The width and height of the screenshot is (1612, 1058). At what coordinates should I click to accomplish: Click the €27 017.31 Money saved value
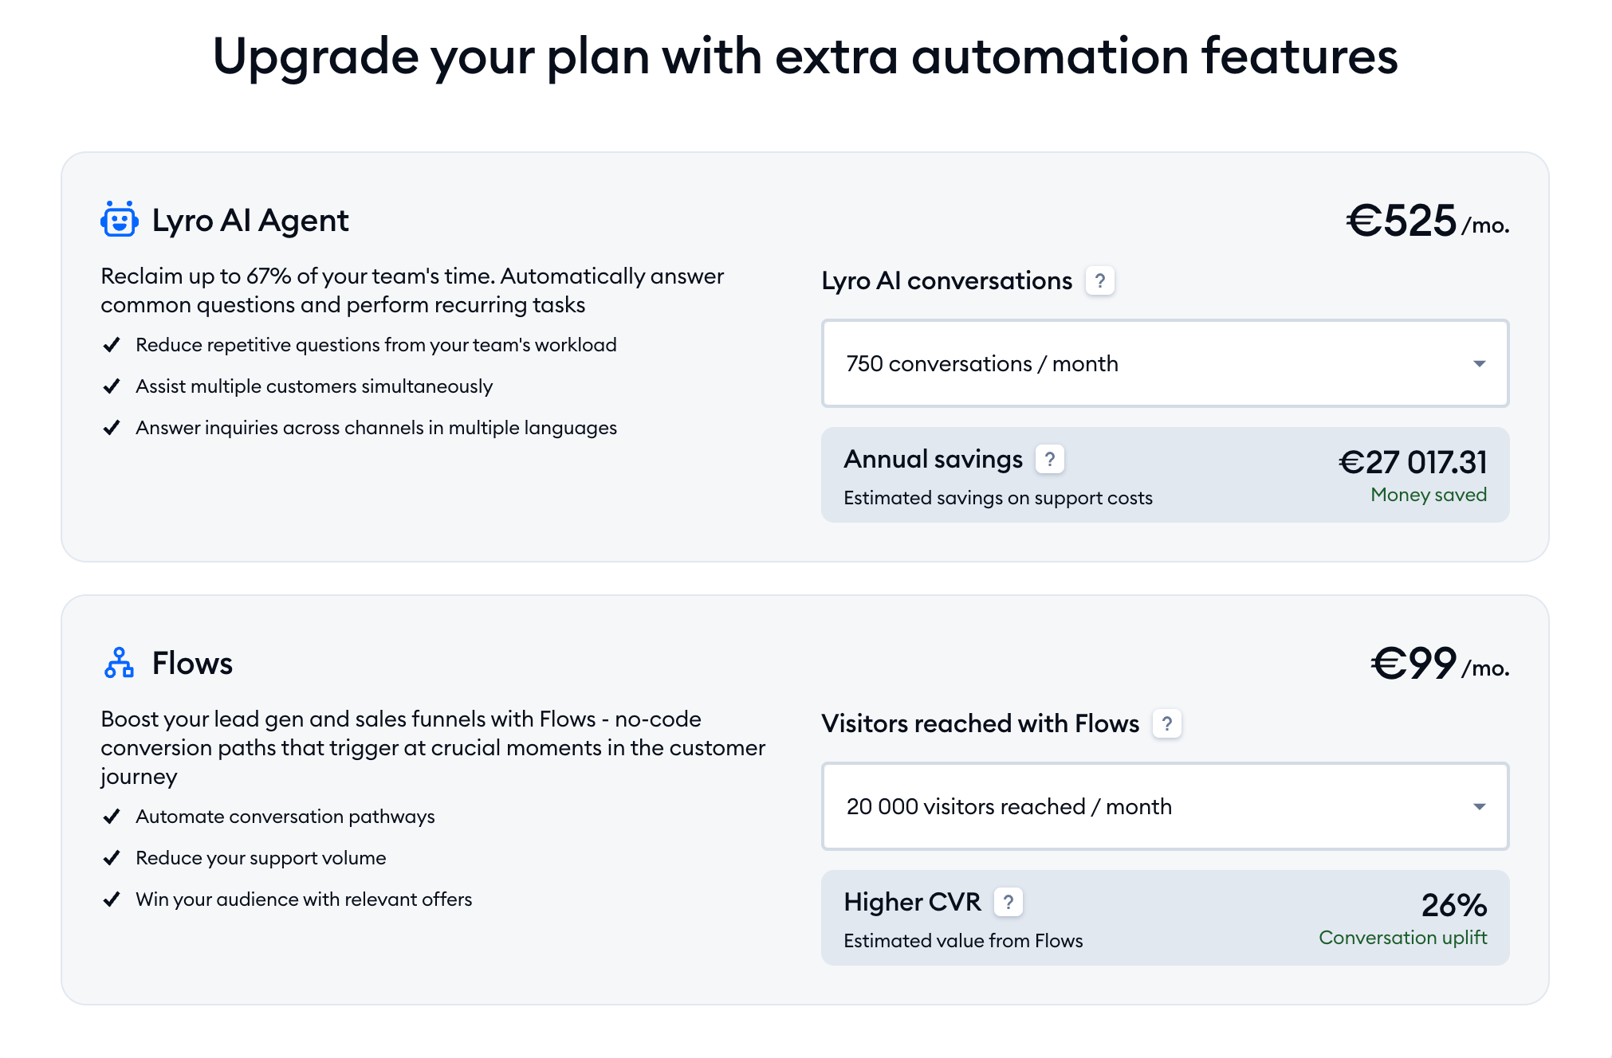[x=1413, y=463]
